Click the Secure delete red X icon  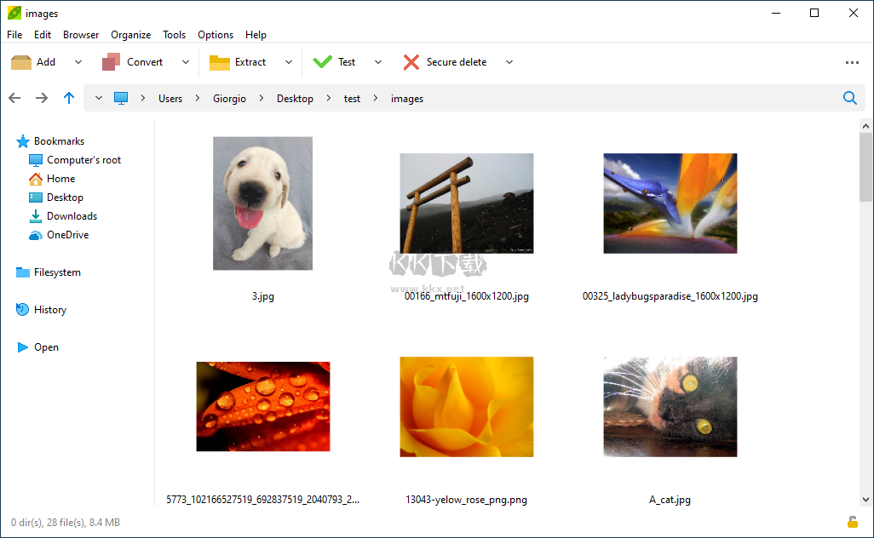pos(411,62)
